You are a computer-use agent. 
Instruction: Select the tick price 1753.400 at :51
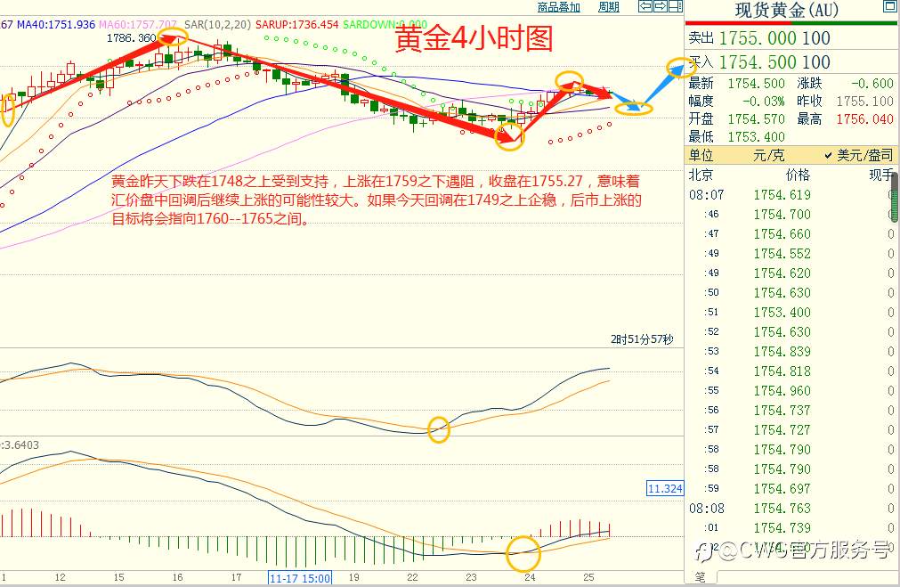pos(782,312)
